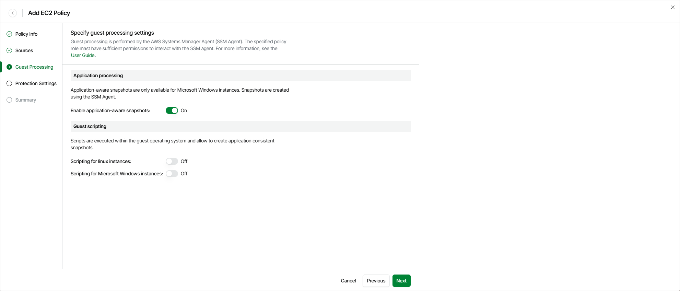Click the Sources completed checkmark icon
This screenshot has height=291, width=680.
tap(9, 50)
